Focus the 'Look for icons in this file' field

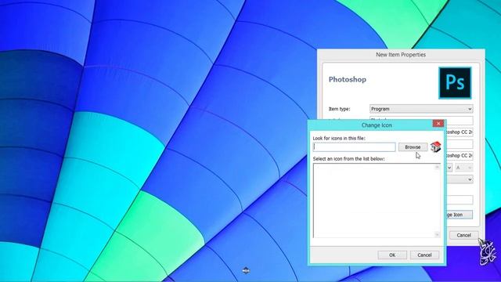pos(354,147)
